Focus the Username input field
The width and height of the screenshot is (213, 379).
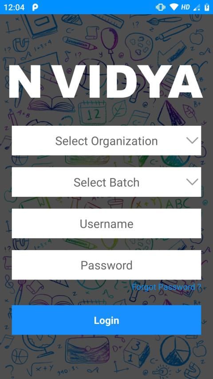[x=106, y=223]
